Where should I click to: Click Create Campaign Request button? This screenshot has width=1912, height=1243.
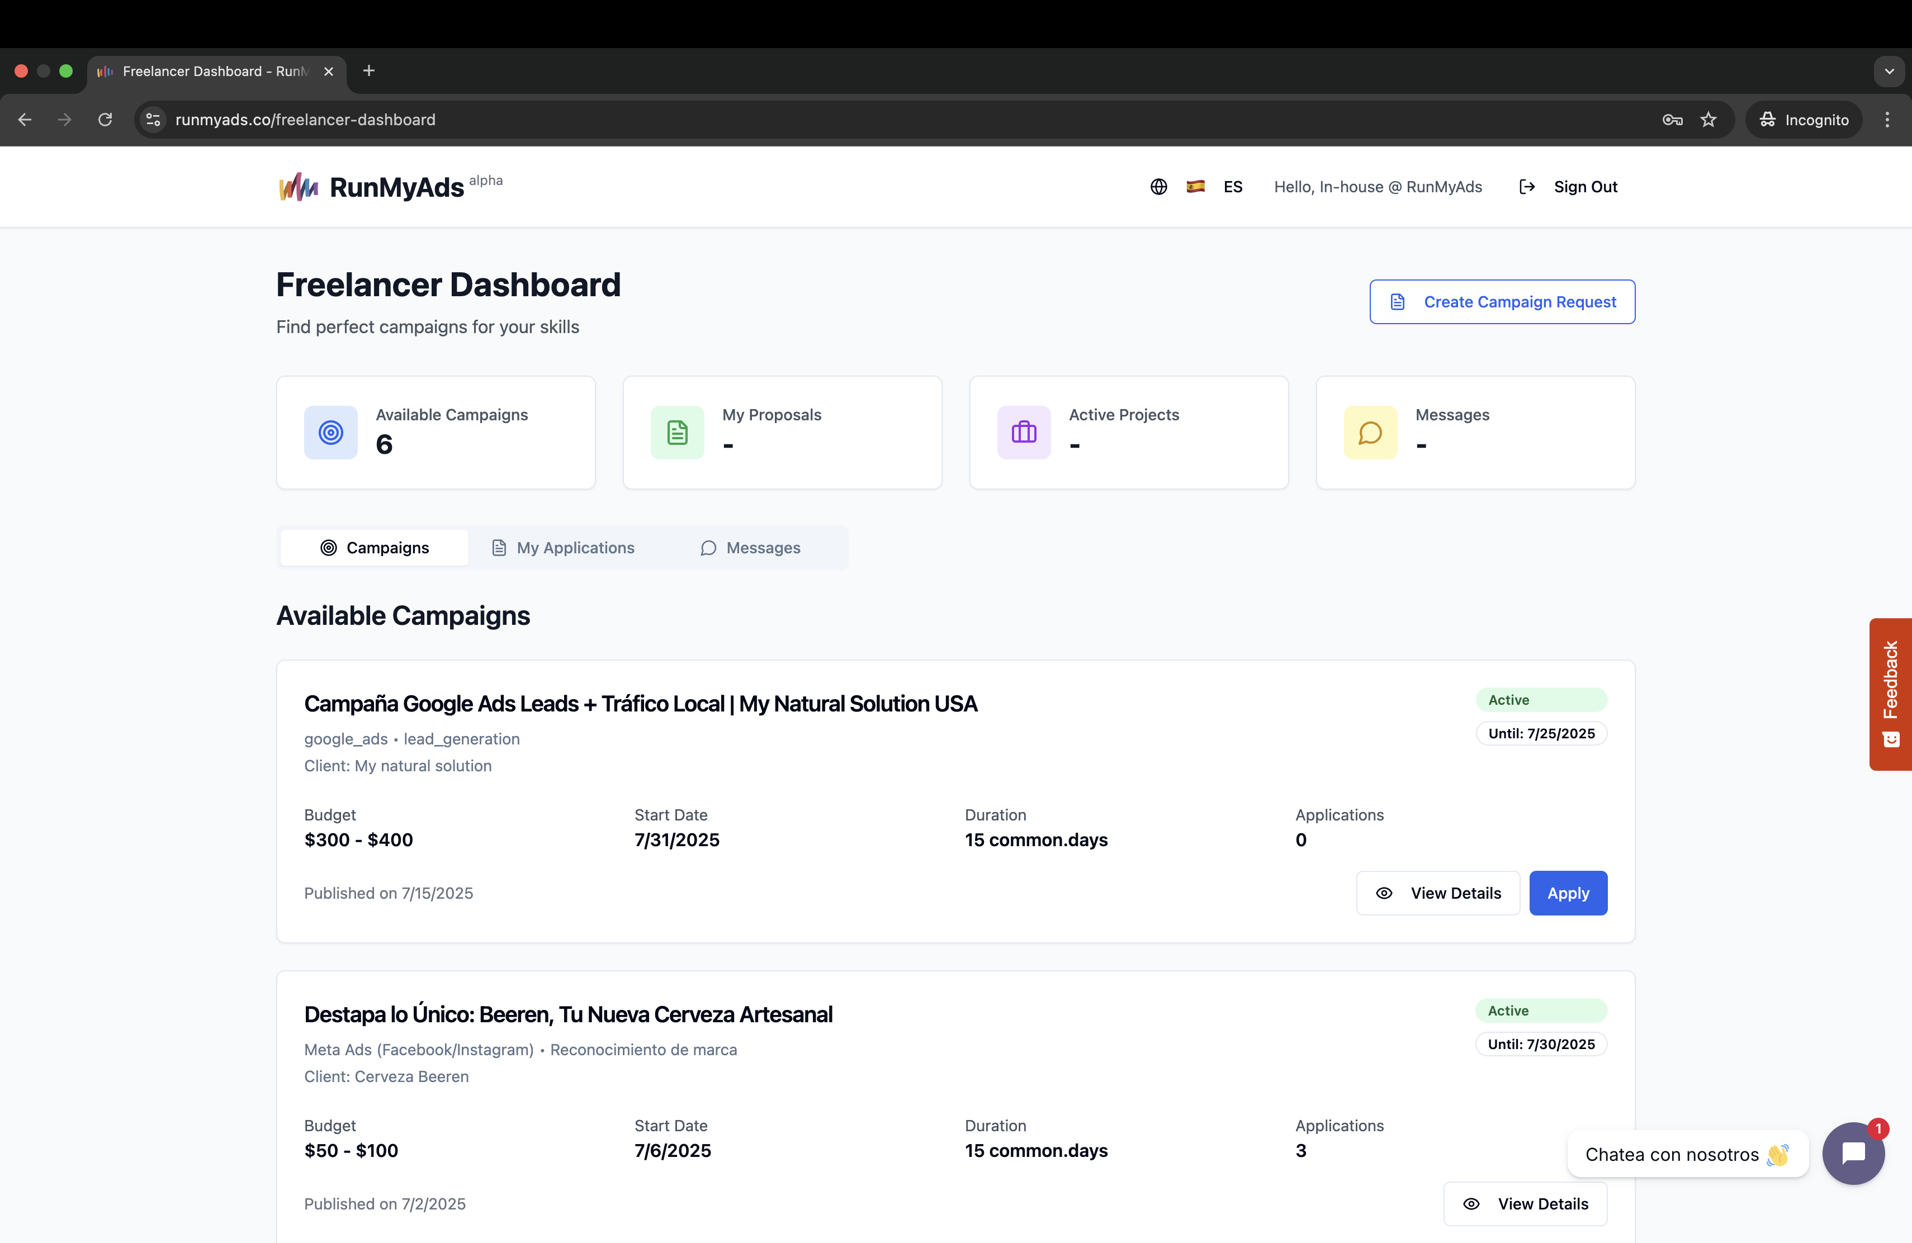point(1502,302)
